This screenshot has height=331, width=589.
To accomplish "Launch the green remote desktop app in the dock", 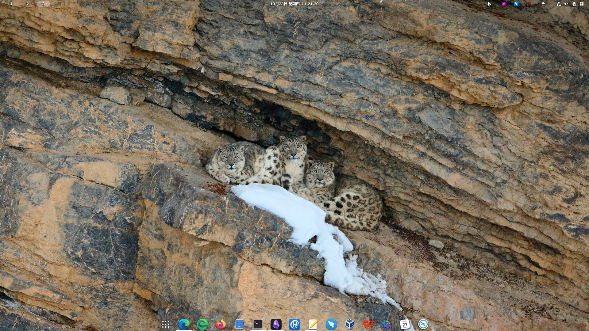I will click(x=423, y=324).
